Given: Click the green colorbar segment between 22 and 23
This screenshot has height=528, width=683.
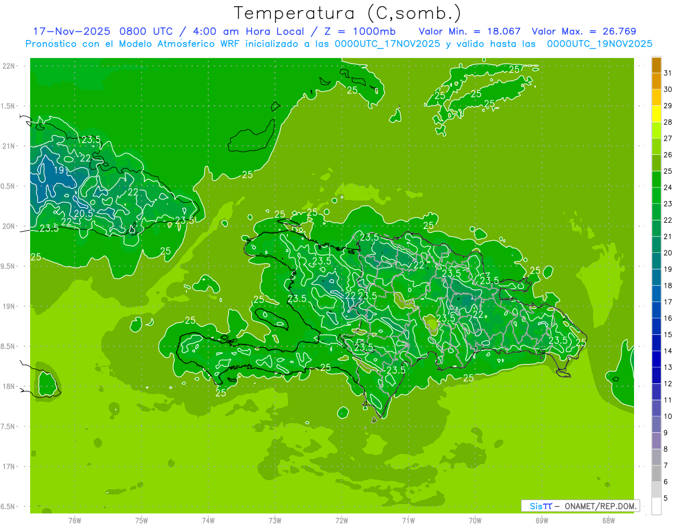Looking at the screenshot, I should tap(656, 212).
